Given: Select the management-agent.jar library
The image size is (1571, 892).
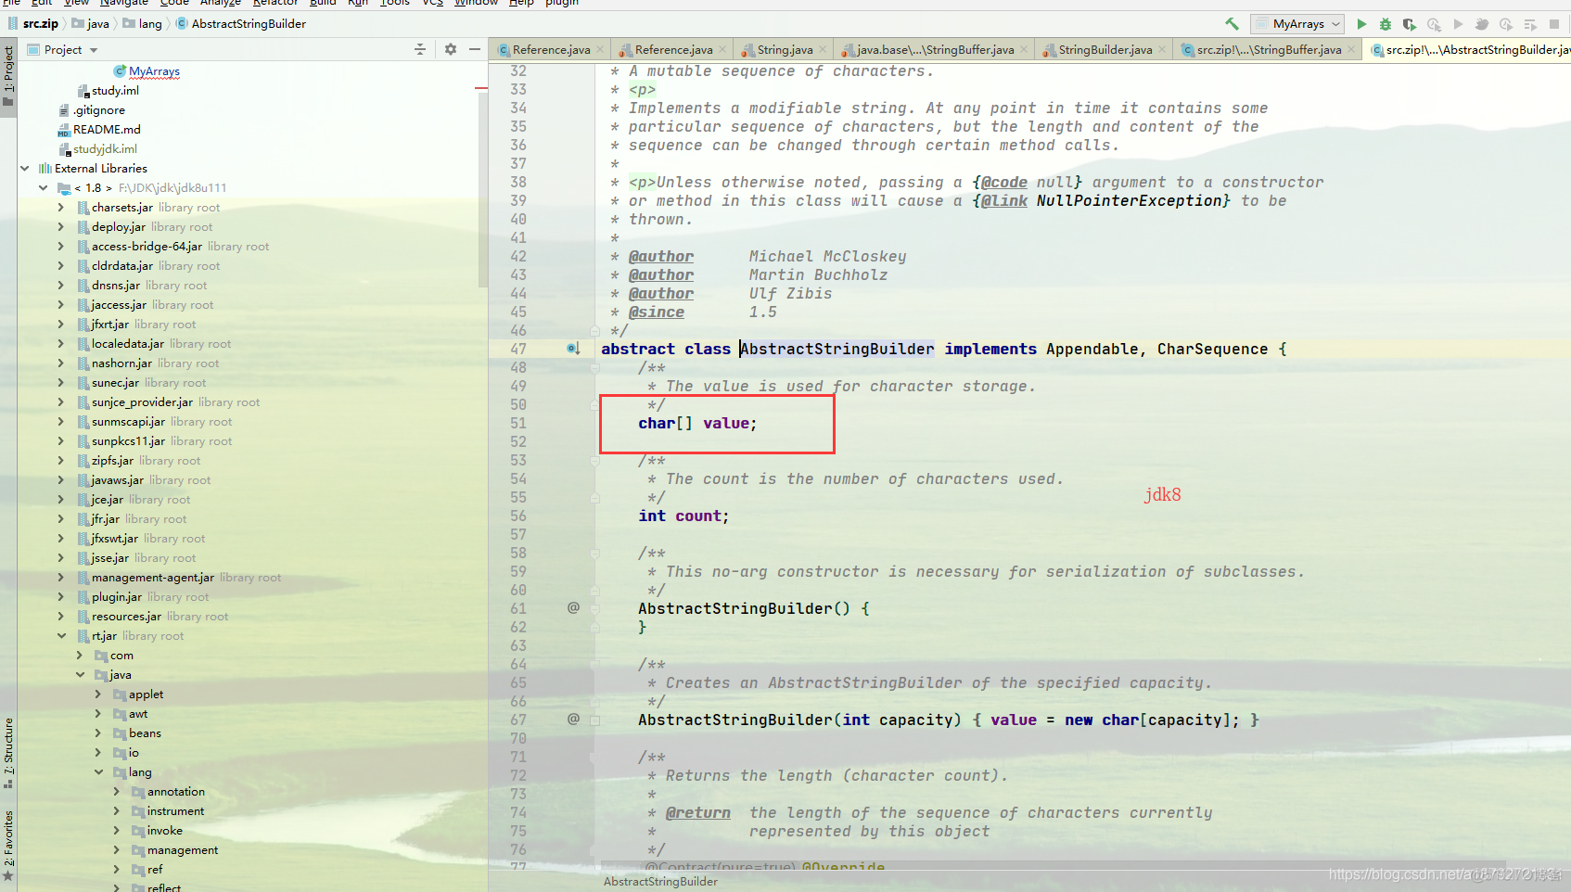Looking at the screenshot, I should (179, 578).
